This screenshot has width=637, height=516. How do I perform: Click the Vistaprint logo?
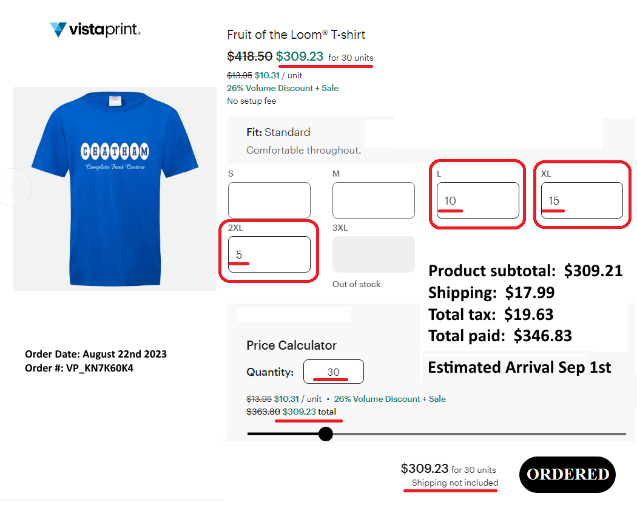click(x=95, y=30)
